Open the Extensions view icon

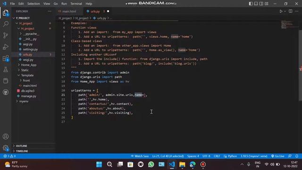(x=6, y=58)
